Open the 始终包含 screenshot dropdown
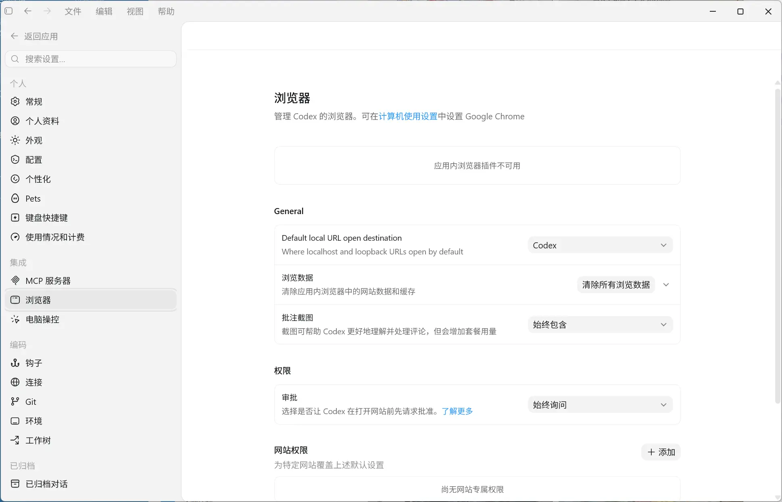This screenshot has width=782, height=502. 600,325
